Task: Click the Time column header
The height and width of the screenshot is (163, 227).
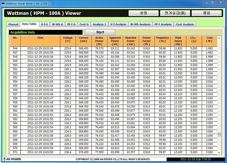Action: 40,41
